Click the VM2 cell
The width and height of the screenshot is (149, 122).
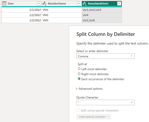coord(62,15)
